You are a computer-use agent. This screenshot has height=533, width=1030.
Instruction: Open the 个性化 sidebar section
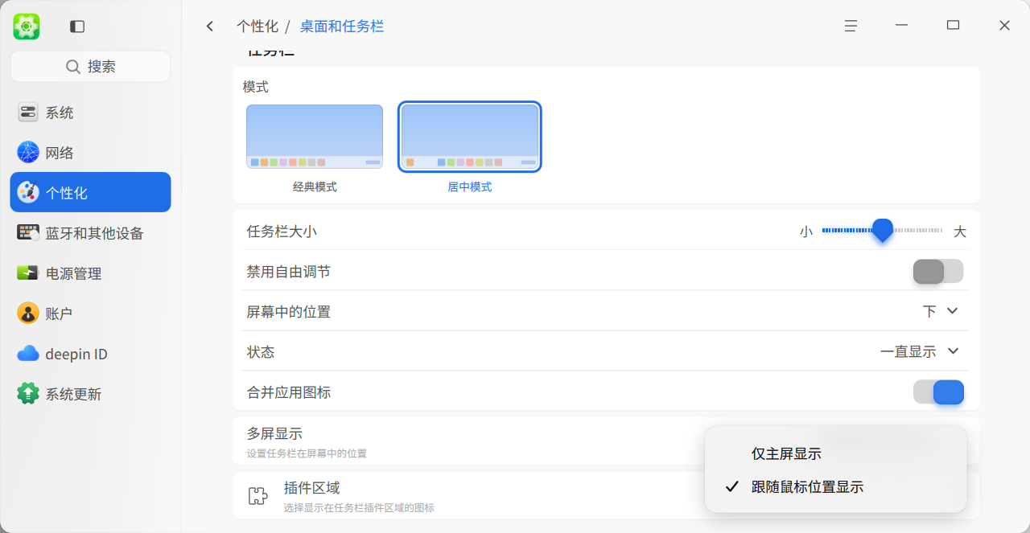point(90,192)
